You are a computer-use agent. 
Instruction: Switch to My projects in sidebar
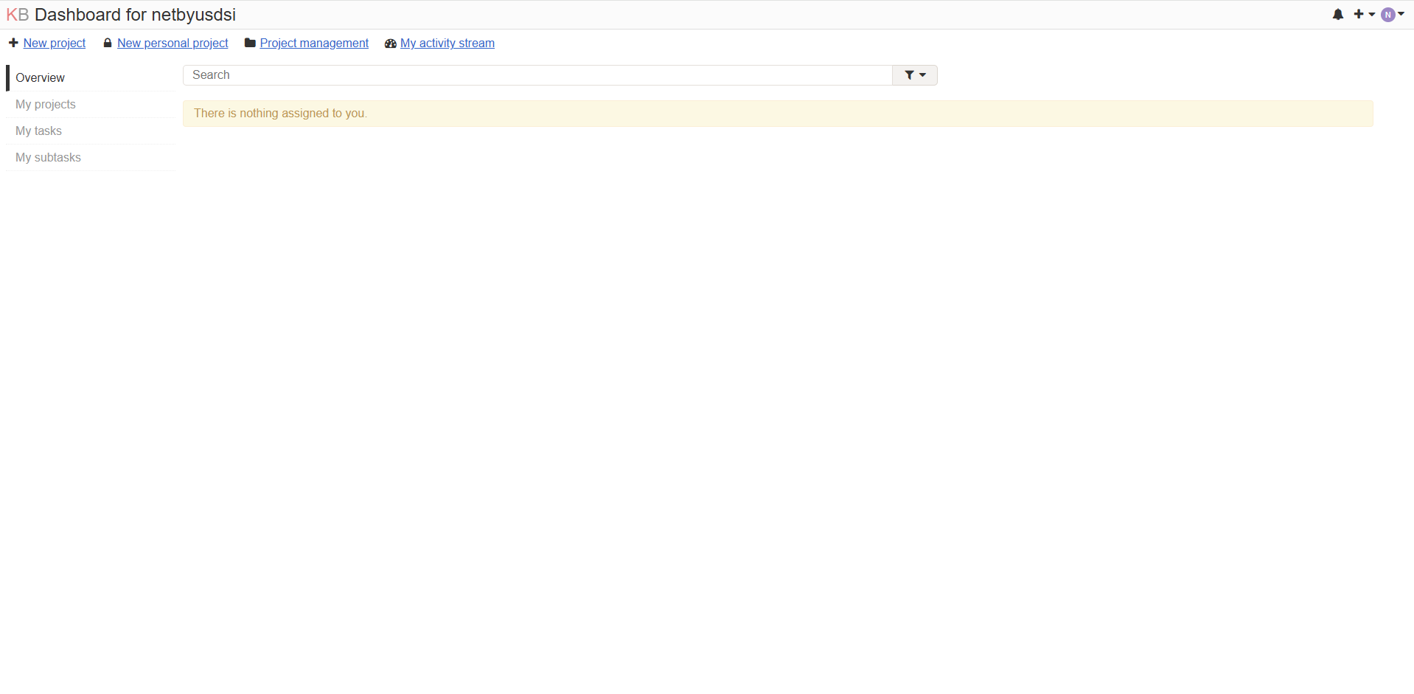(x=46, y=104)
